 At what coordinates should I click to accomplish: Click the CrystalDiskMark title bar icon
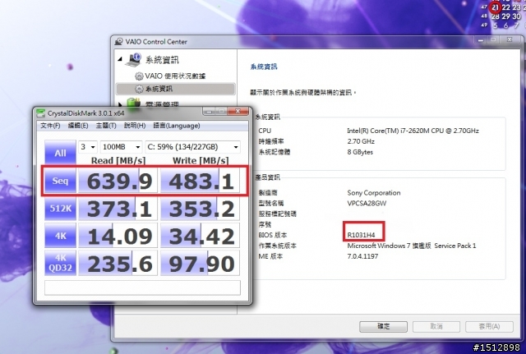[40, 113]
